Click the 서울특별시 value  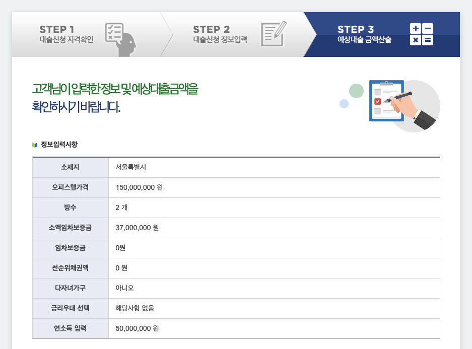point(130,167)
